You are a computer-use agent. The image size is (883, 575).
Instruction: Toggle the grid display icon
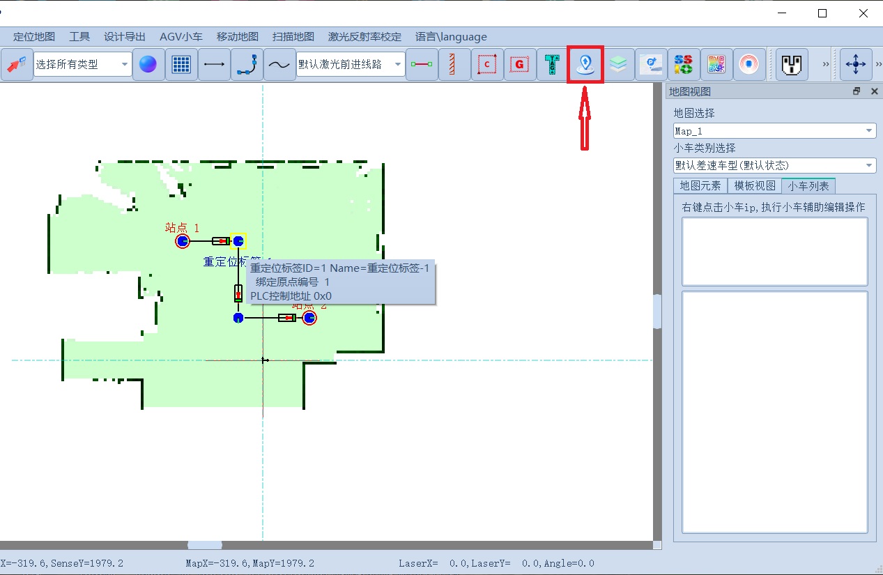(x=181, y=65)
